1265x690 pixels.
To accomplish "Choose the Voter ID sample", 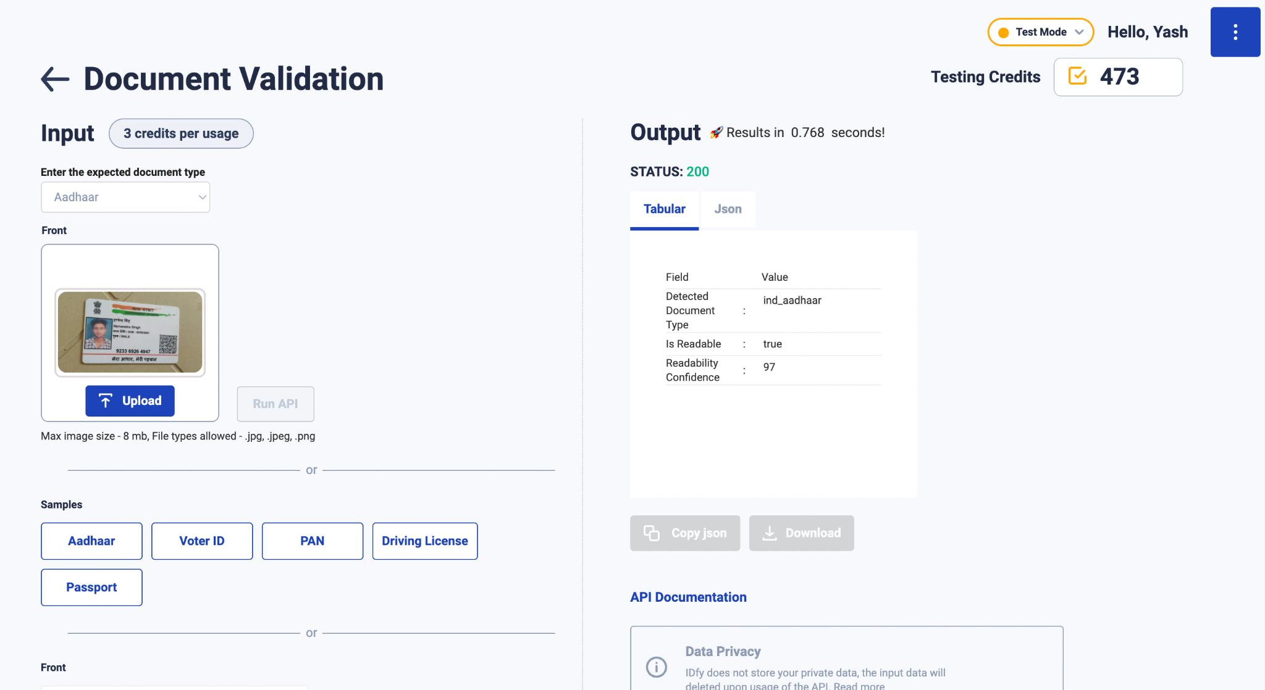I will 202,541.
